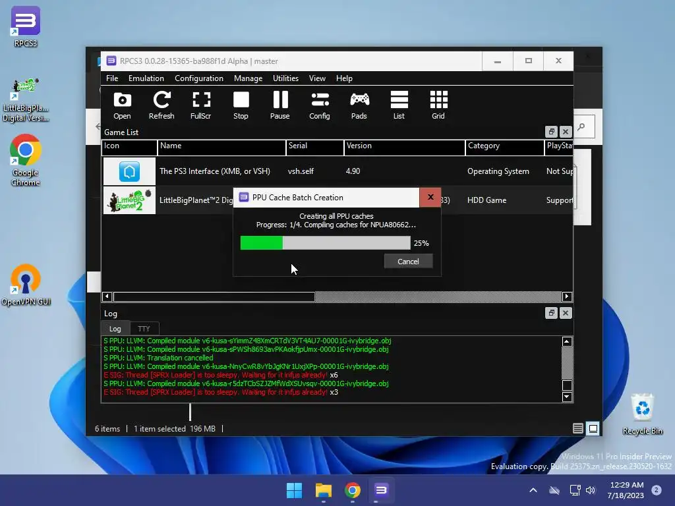Open the Windows Start menu
675x506 pixels.
click(x=295, y=490)
